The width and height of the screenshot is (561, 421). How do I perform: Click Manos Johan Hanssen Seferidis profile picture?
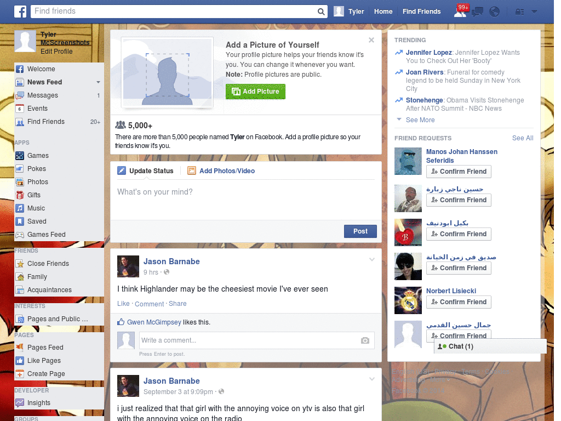point(408,161)
